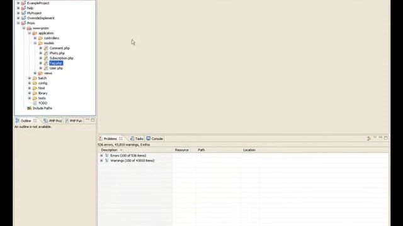
Task: Maximize the Problems view panel
Action: click(x=386, y=138)
